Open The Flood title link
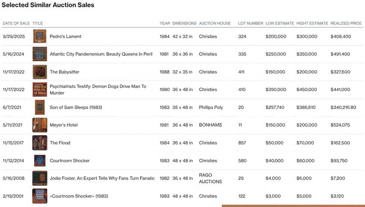Image resolution: width=365 pixels, height=207 pixels. pyautogui.click(x=60, y=143)
